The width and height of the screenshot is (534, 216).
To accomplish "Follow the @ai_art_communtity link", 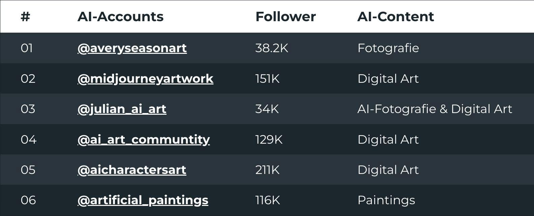I will 144,140.
